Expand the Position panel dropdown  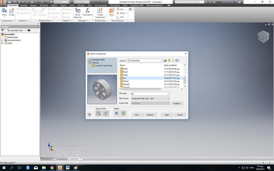[x=23, y=21]
